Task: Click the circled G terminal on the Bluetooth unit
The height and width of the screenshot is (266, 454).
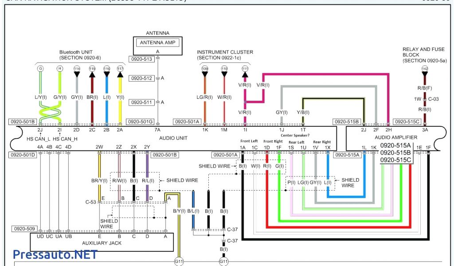Action: [x=41, y=69]
